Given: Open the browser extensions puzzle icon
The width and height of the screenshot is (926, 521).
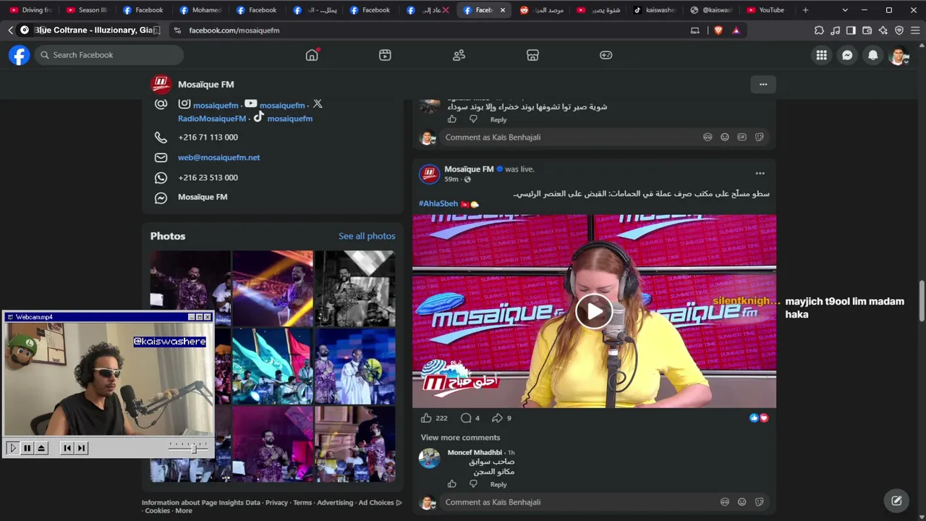Looking at the screenshot, I should coord(819,30).
